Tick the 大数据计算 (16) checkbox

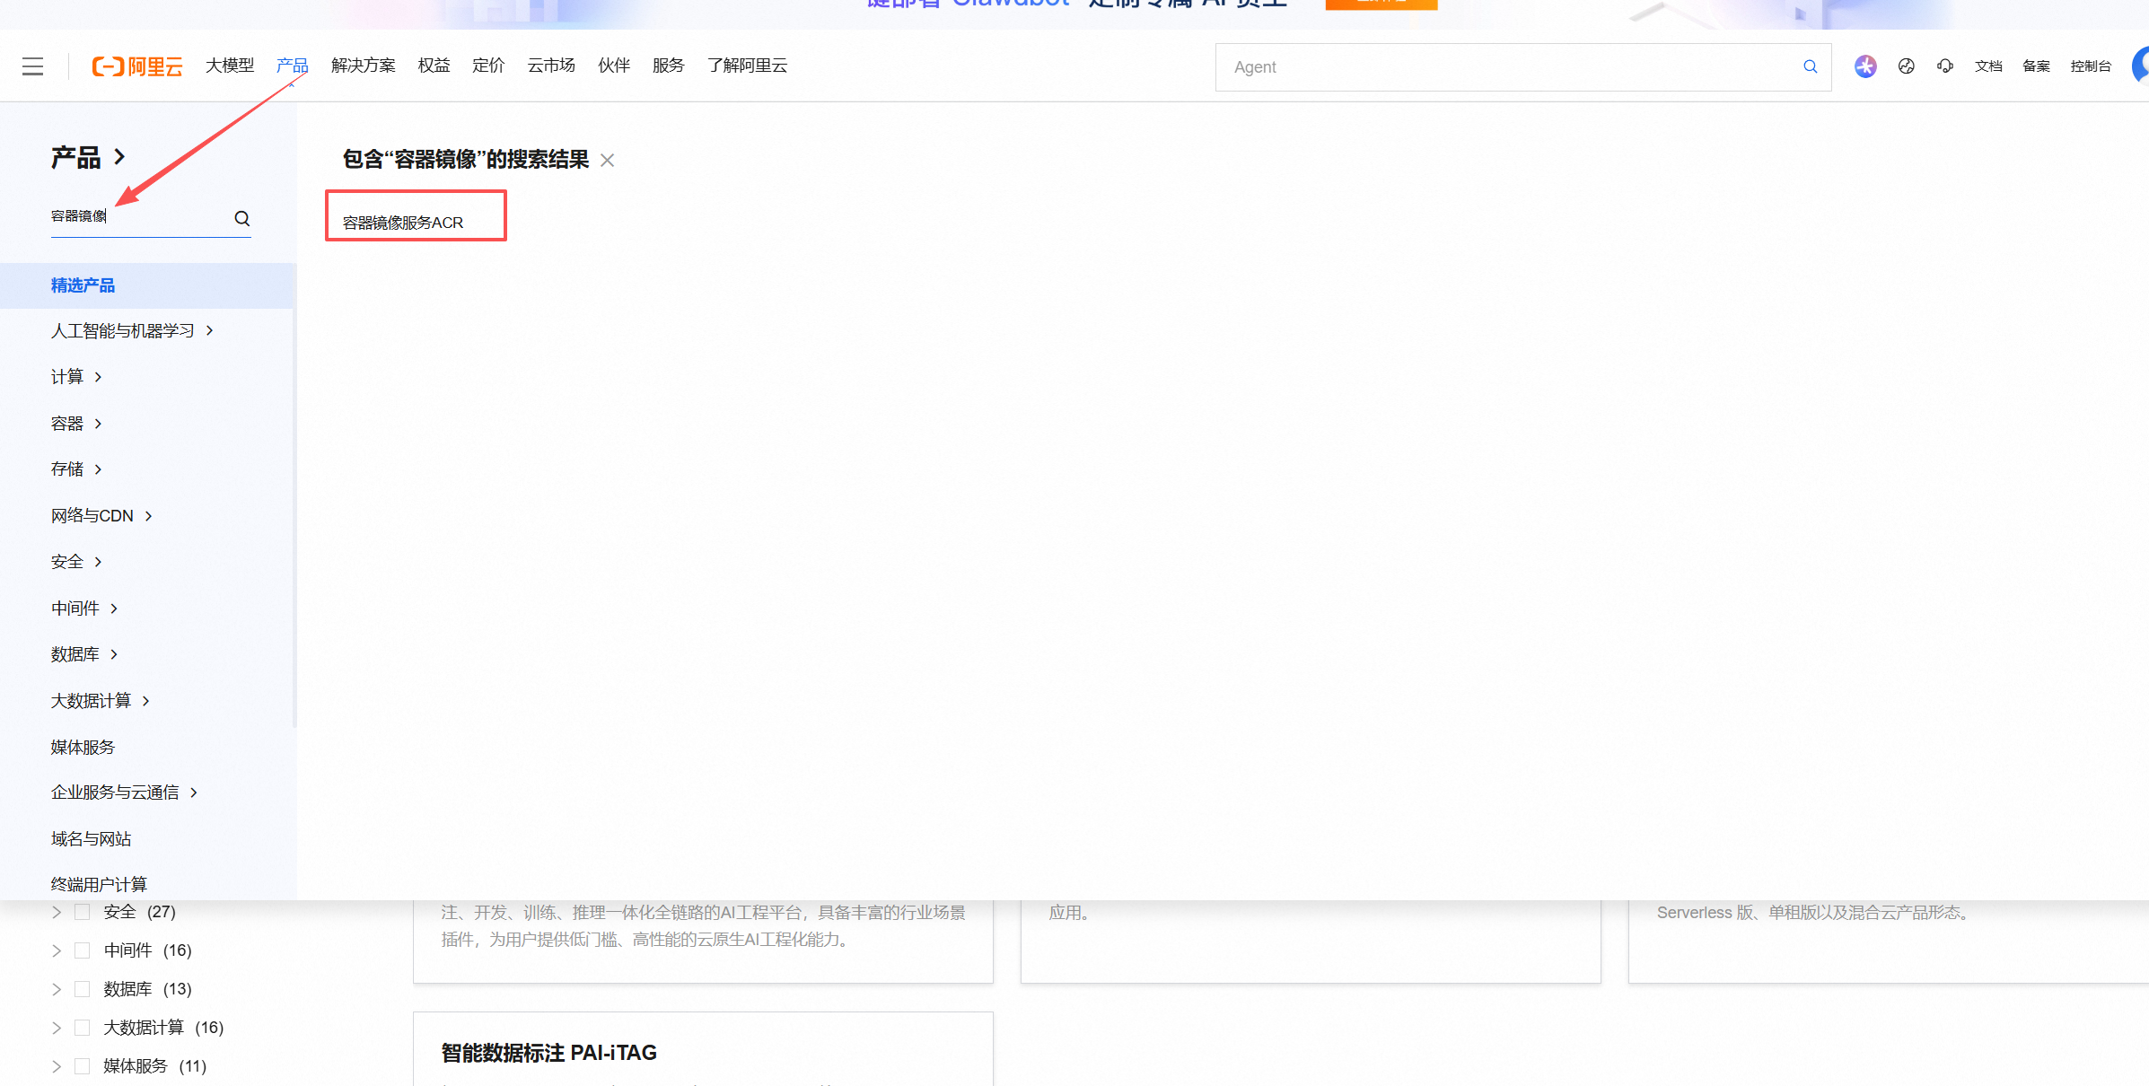click(x=83, y=1028)
